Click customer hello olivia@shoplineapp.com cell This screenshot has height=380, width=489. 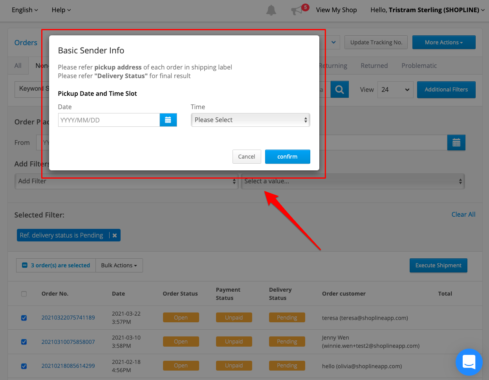coord(362,366)
